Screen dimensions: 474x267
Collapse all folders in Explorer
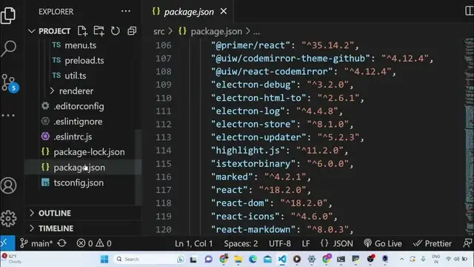pyautogui.click(x=132, y=31)
